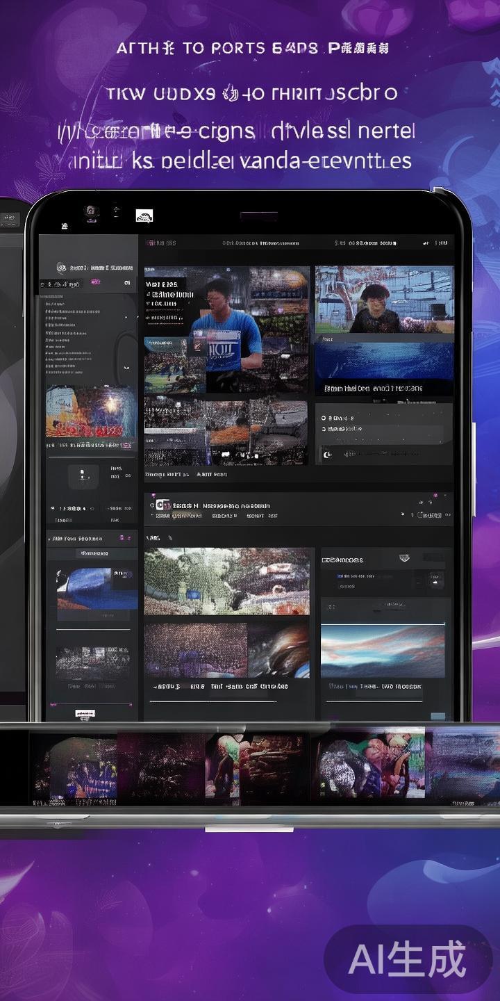Click the round profile icon at top-left of phone
Screen dimensions: 500x1001
pos(90,211)
